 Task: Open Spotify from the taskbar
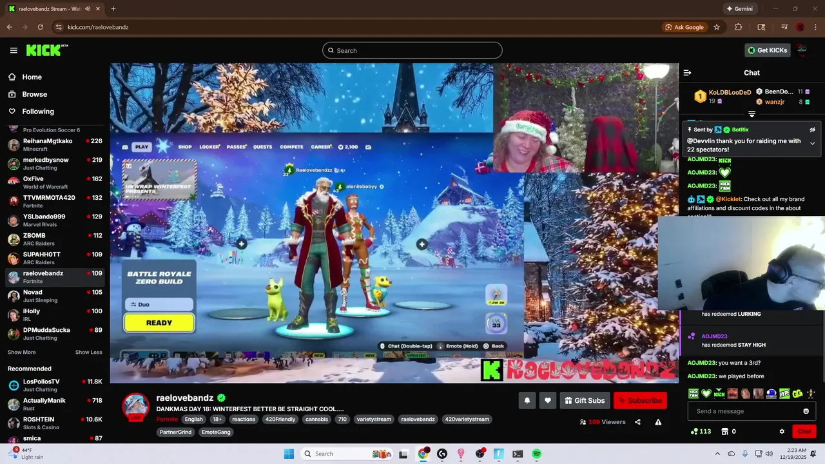(x=536, y=454)
